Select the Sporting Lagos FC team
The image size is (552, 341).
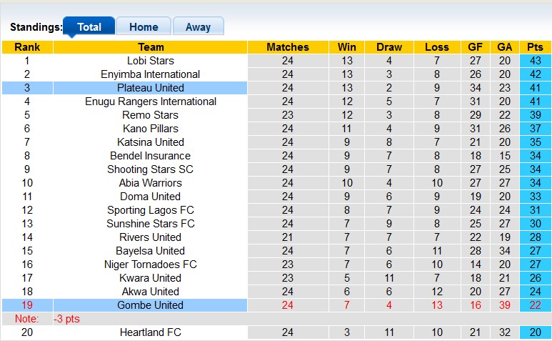(150, 210)
